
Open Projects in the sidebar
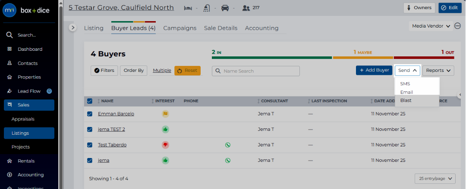[21, 147]
